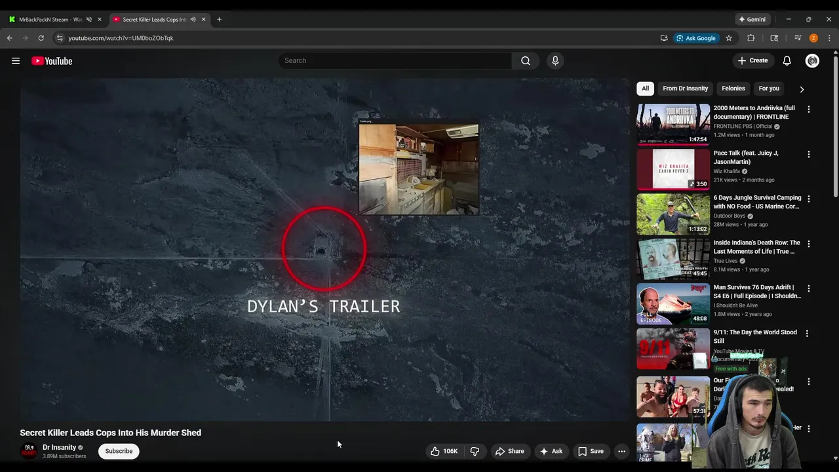Open Gemini button in title bar
This screenshot has height=472, width=839.
[x=751, y=20]
